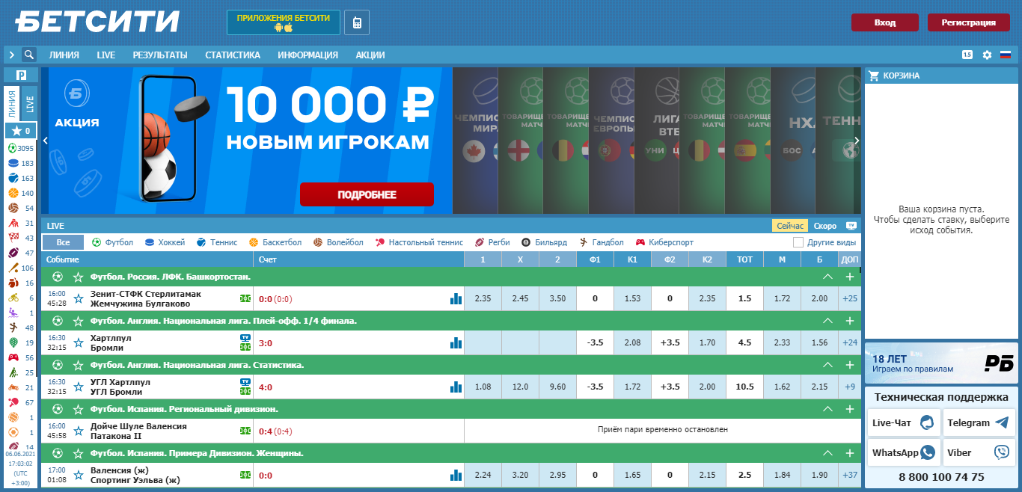
Task: Expand the side menu arrow beside search
Action: point(12,55)
